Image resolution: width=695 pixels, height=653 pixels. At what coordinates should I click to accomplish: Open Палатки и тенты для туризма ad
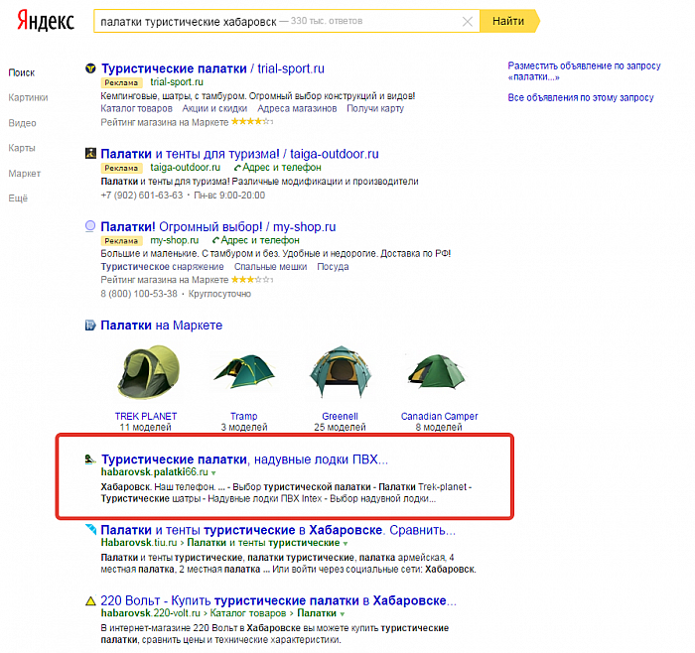(x=240, y=154)
